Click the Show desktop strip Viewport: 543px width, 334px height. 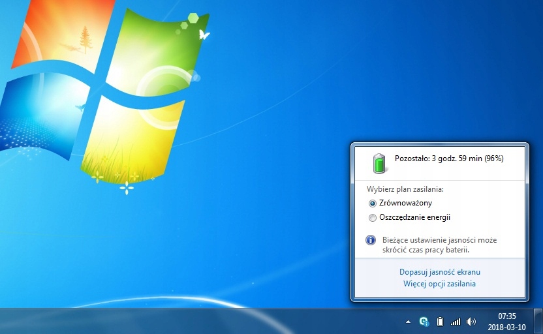[x=538, y=321]
